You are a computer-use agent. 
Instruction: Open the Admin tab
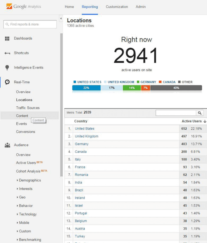click(x=141, y=7)
